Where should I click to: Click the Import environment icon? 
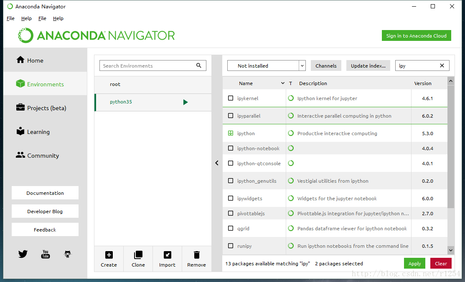(x=167, y=255)
